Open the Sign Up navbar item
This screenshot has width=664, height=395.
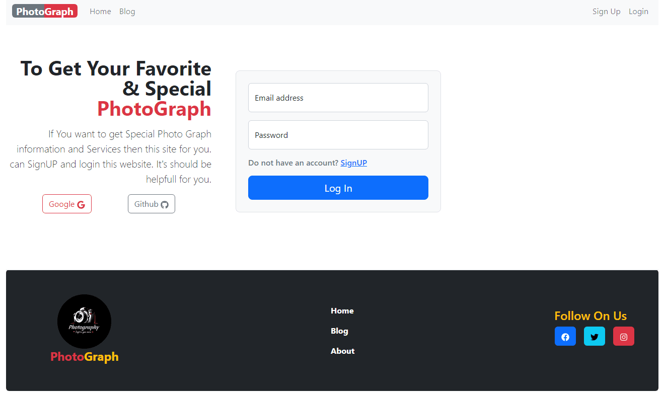tap(606, 12)
